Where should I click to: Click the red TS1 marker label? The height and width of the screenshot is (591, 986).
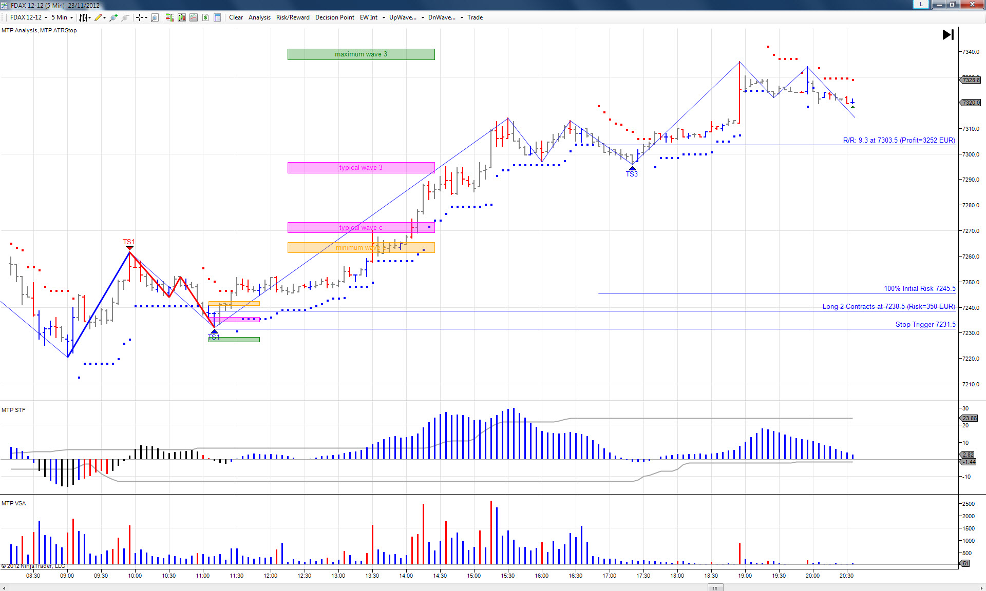click(129, 242)
